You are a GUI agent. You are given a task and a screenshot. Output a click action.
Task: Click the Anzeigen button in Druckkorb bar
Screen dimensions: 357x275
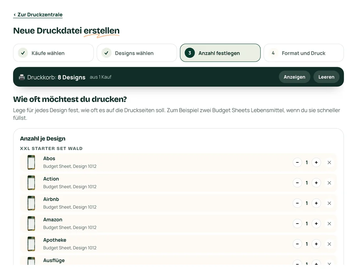pos(295,77)
